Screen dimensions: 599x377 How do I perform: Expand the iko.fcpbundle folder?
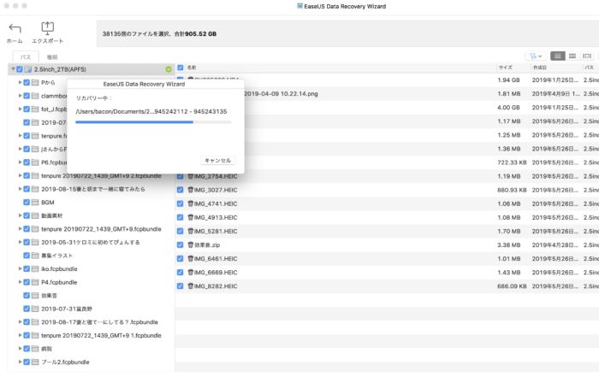pos(20,269)
